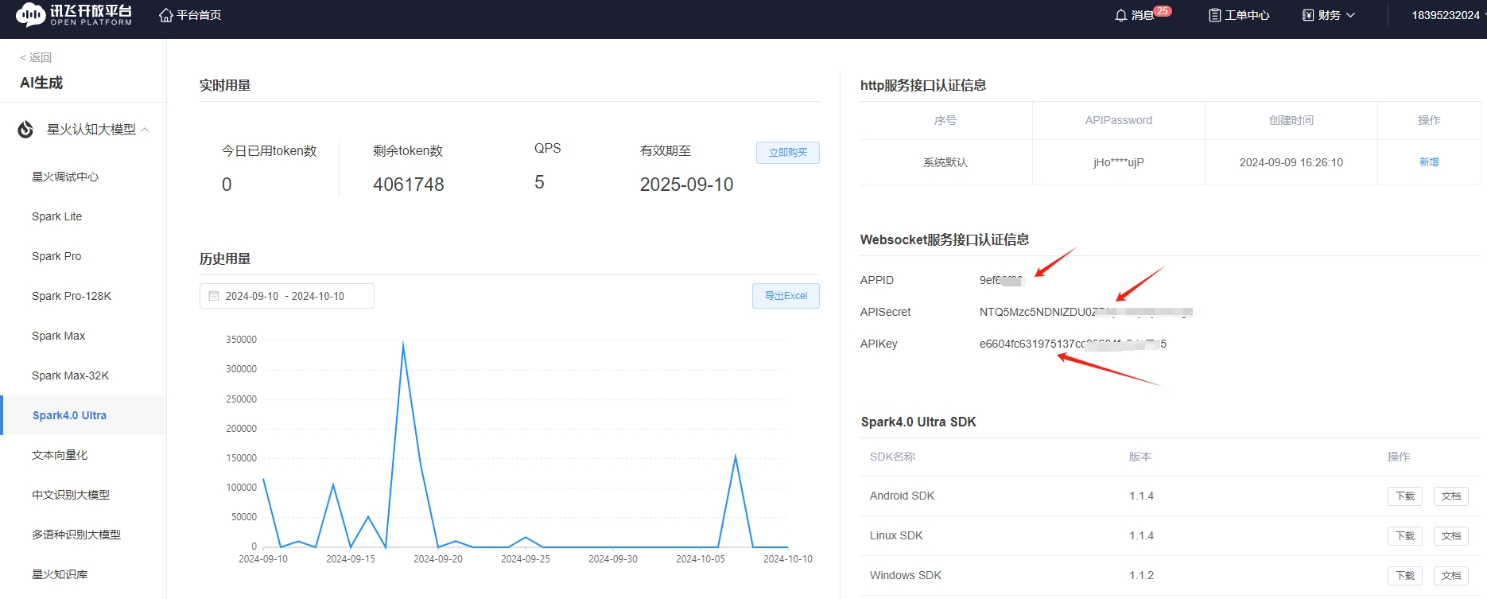Screen dimensions: 1487x599
Task: Open the Android SDK 文档 docs
Action: click(x=1451, y=496)
